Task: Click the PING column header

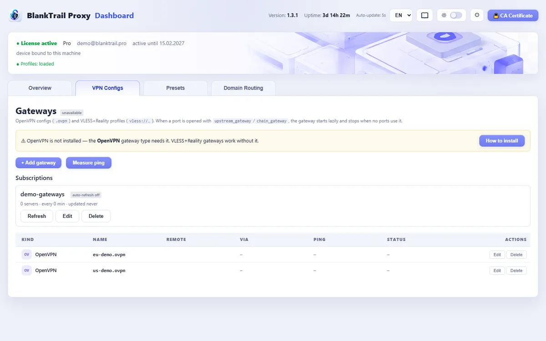Action: (319, 240)
